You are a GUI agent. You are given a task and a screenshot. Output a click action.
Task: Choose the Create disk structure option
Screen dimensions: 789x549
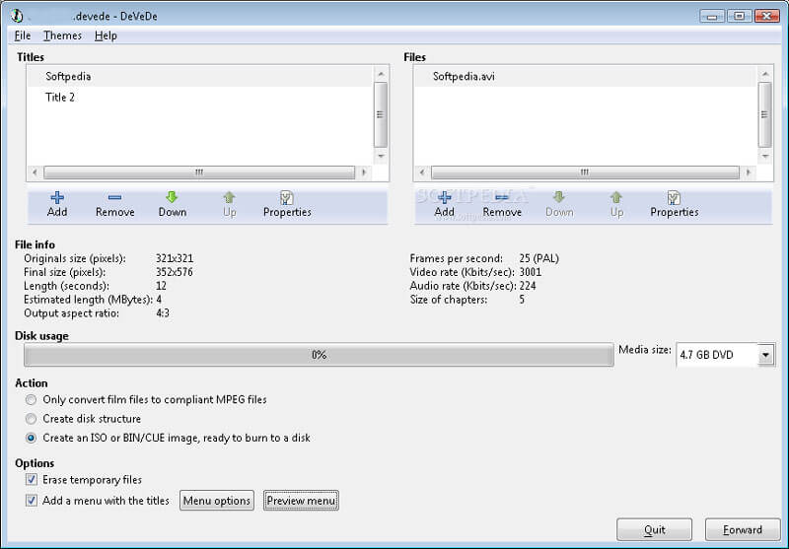pos(32,419)
